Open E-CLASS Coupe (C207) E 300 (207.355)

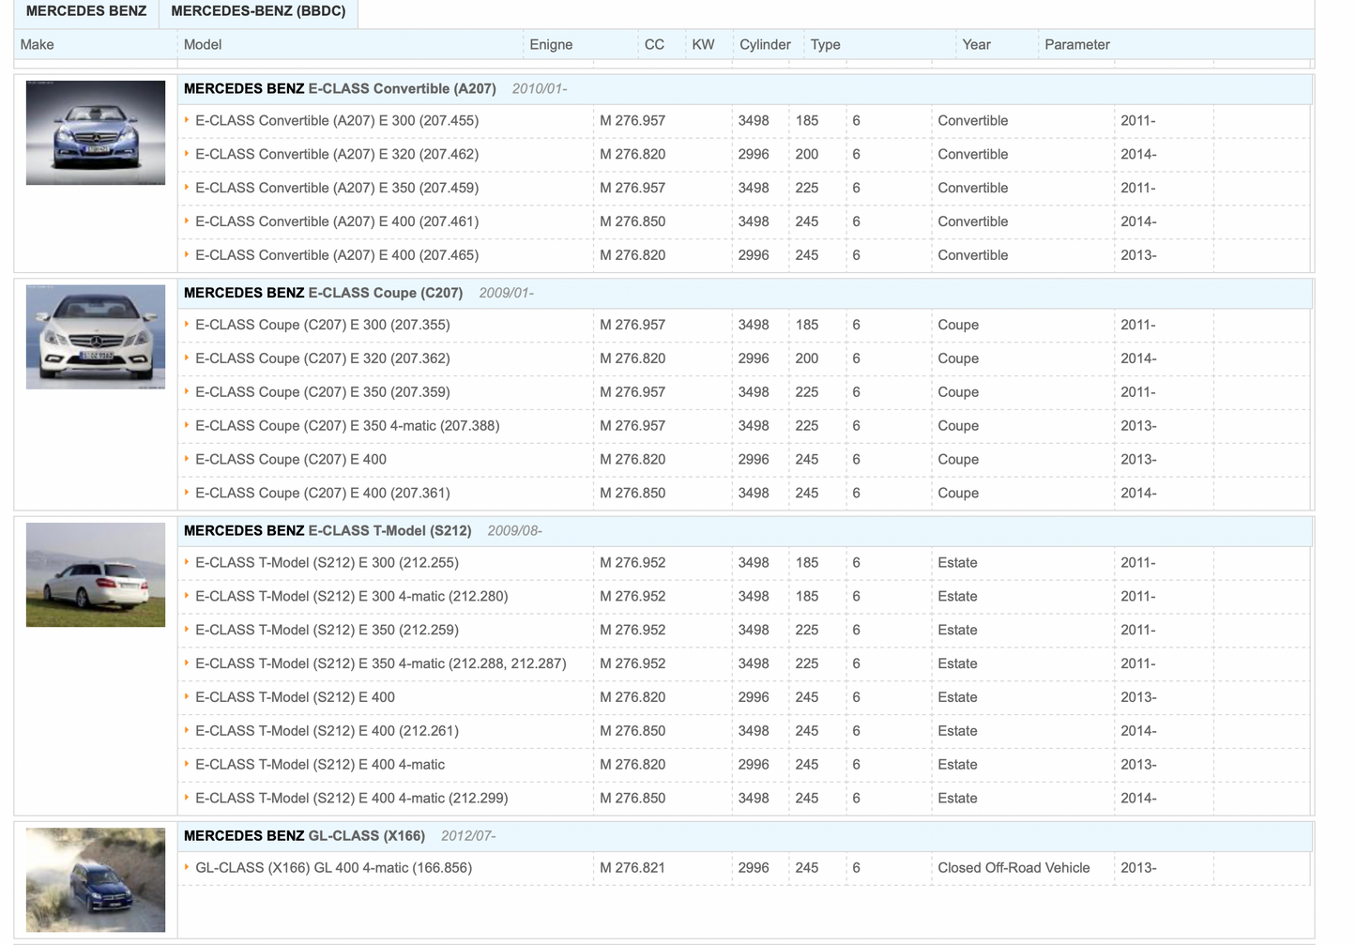[323, 325]
